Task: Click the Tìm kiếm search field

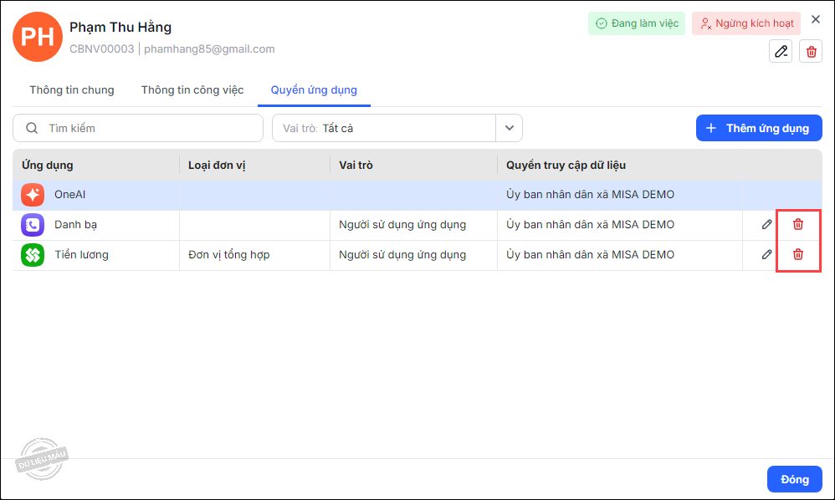Action: pyautogui.click(x=138, y=128)
